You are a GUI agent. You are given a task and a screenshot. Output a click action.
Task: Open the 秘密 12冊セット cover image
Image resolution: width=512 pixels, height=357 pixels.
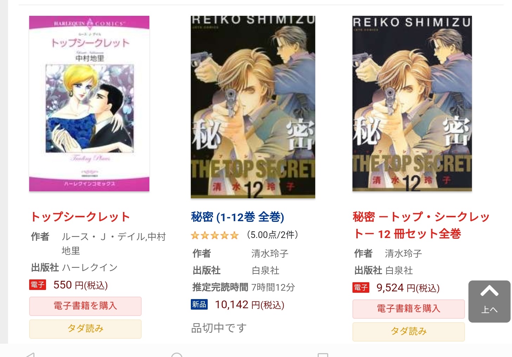click(x=412, y=104)
